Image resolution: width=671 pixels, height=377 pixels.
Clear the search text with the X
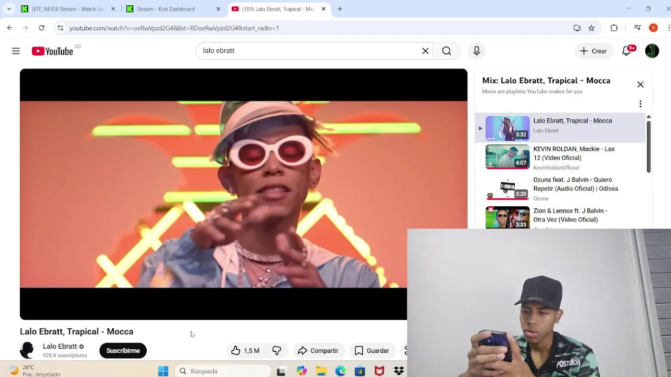[x=425, y=51]
